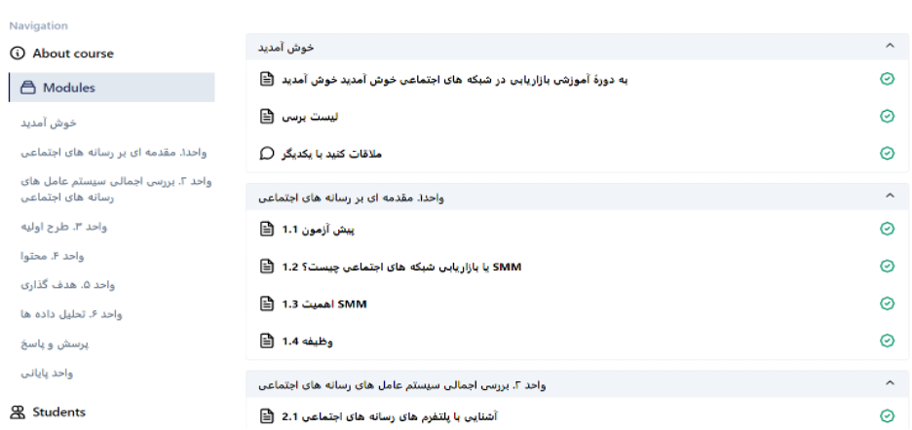Open the Students navigation item
This screenshot has width=912, height=430.
click(x=49, y=412)
